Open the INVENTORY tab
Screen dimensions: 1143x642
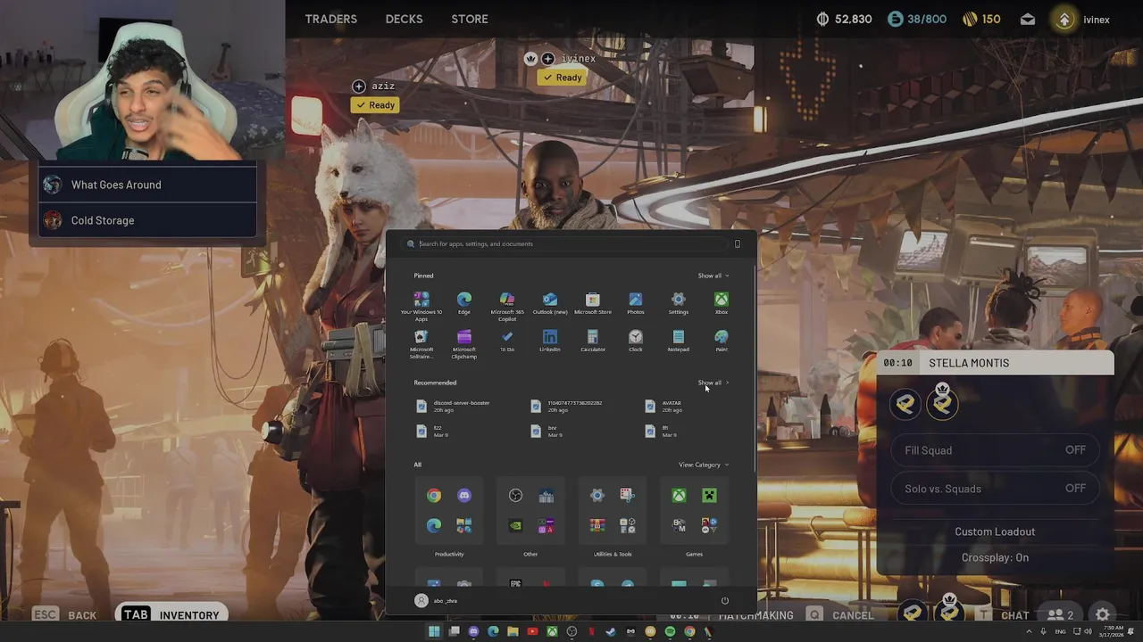point(170,614)
